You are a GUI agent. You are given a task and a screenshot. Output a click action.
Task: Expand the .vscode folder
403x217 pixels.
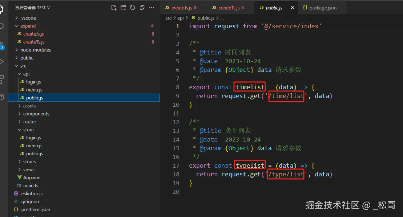point(28,18)
